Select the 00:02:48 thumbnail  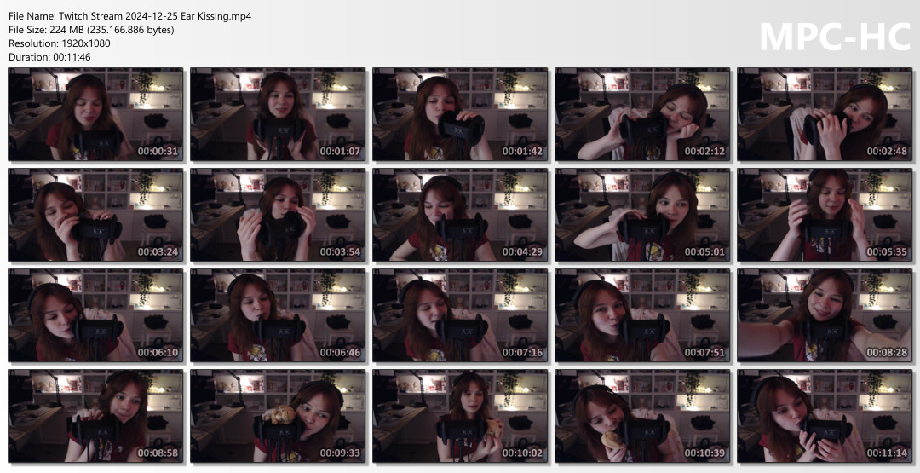(x=825, y=115)
